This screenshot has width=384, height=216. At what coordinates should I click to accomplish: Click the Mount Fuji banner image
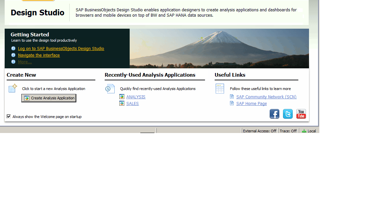[219, 48]
